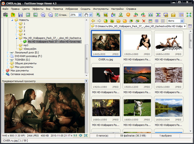Screen dimensions: 194x144
Task: Expand the Локальный диск (E:) tree node
Action: tap(8, 53)
